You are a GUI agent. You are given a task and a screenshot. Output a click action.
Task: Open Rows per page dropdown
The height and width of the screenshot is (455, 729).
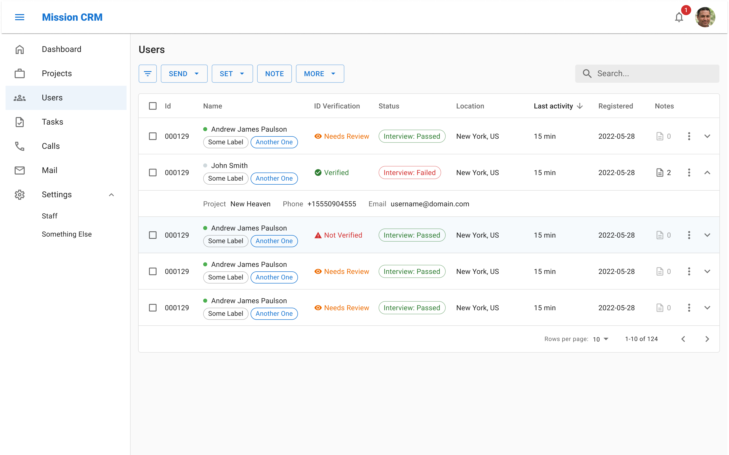click(601, 339)
